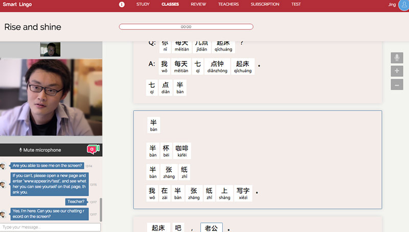Open the SUBSCRIPTION page
409x232 pixels.
pos(265,4)
